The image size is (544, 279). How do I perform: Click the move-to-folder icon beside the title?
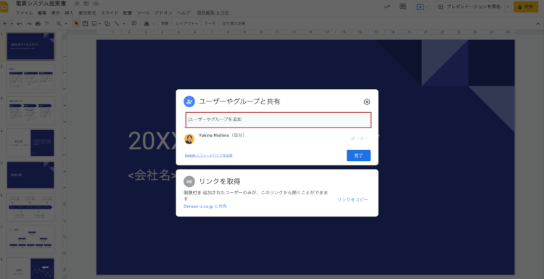pyautogui.click(x=86, y=4)
